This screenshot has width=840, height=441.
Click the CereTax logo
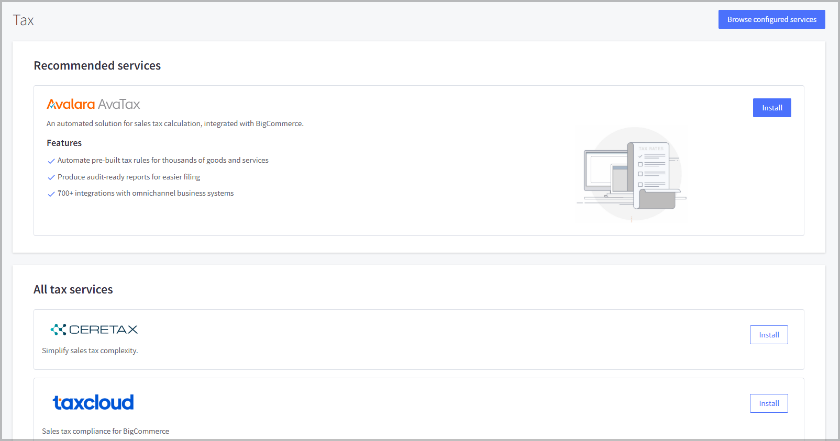94,330
